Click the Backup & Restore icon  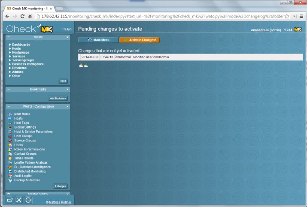click(10, 180)
